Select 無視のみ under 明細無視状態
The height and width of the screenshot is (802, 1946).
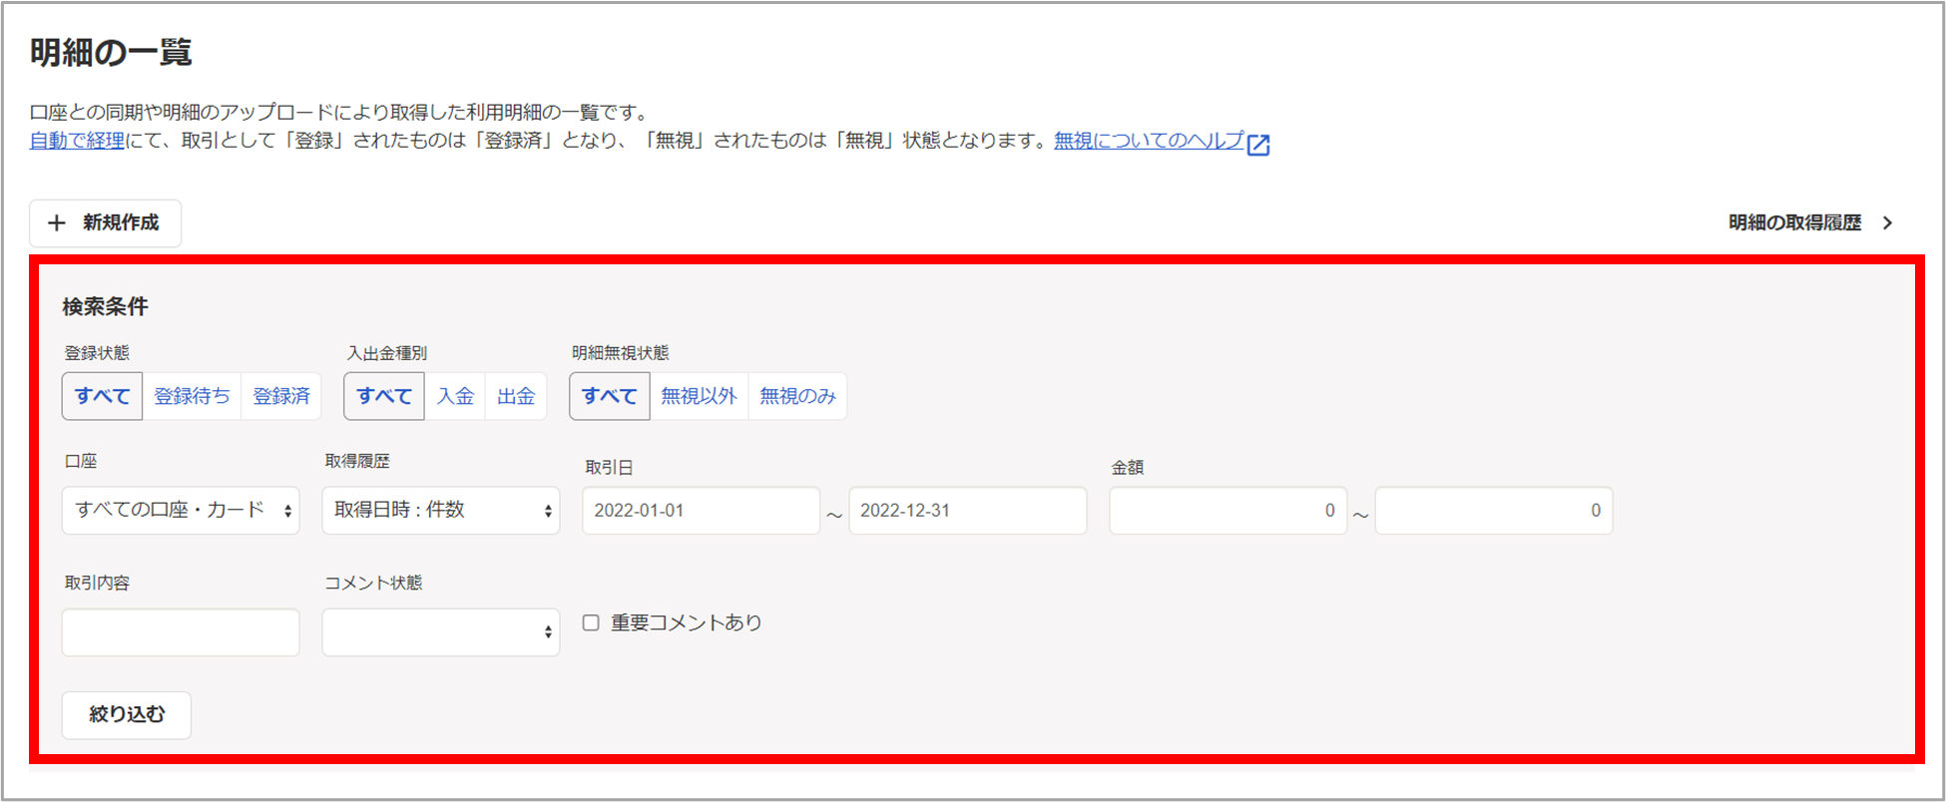797,396
